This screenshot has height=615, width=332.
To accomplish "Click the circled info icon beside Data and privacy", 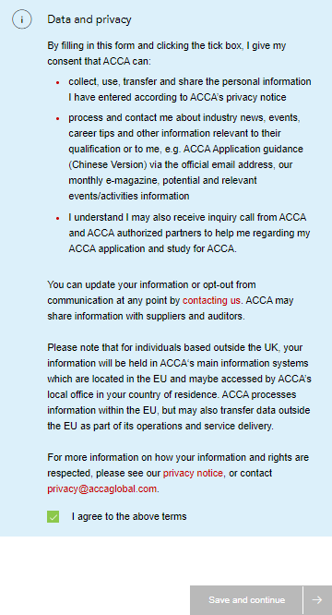I will click(x=22, y=19).
